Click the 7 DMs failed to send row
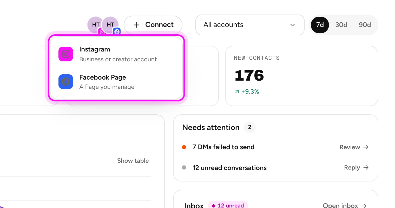 pyautogui.click(x=275, y=147)
